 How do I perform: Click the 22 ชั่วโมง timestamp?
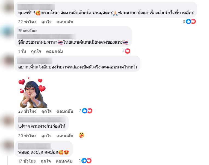point(27,22)
